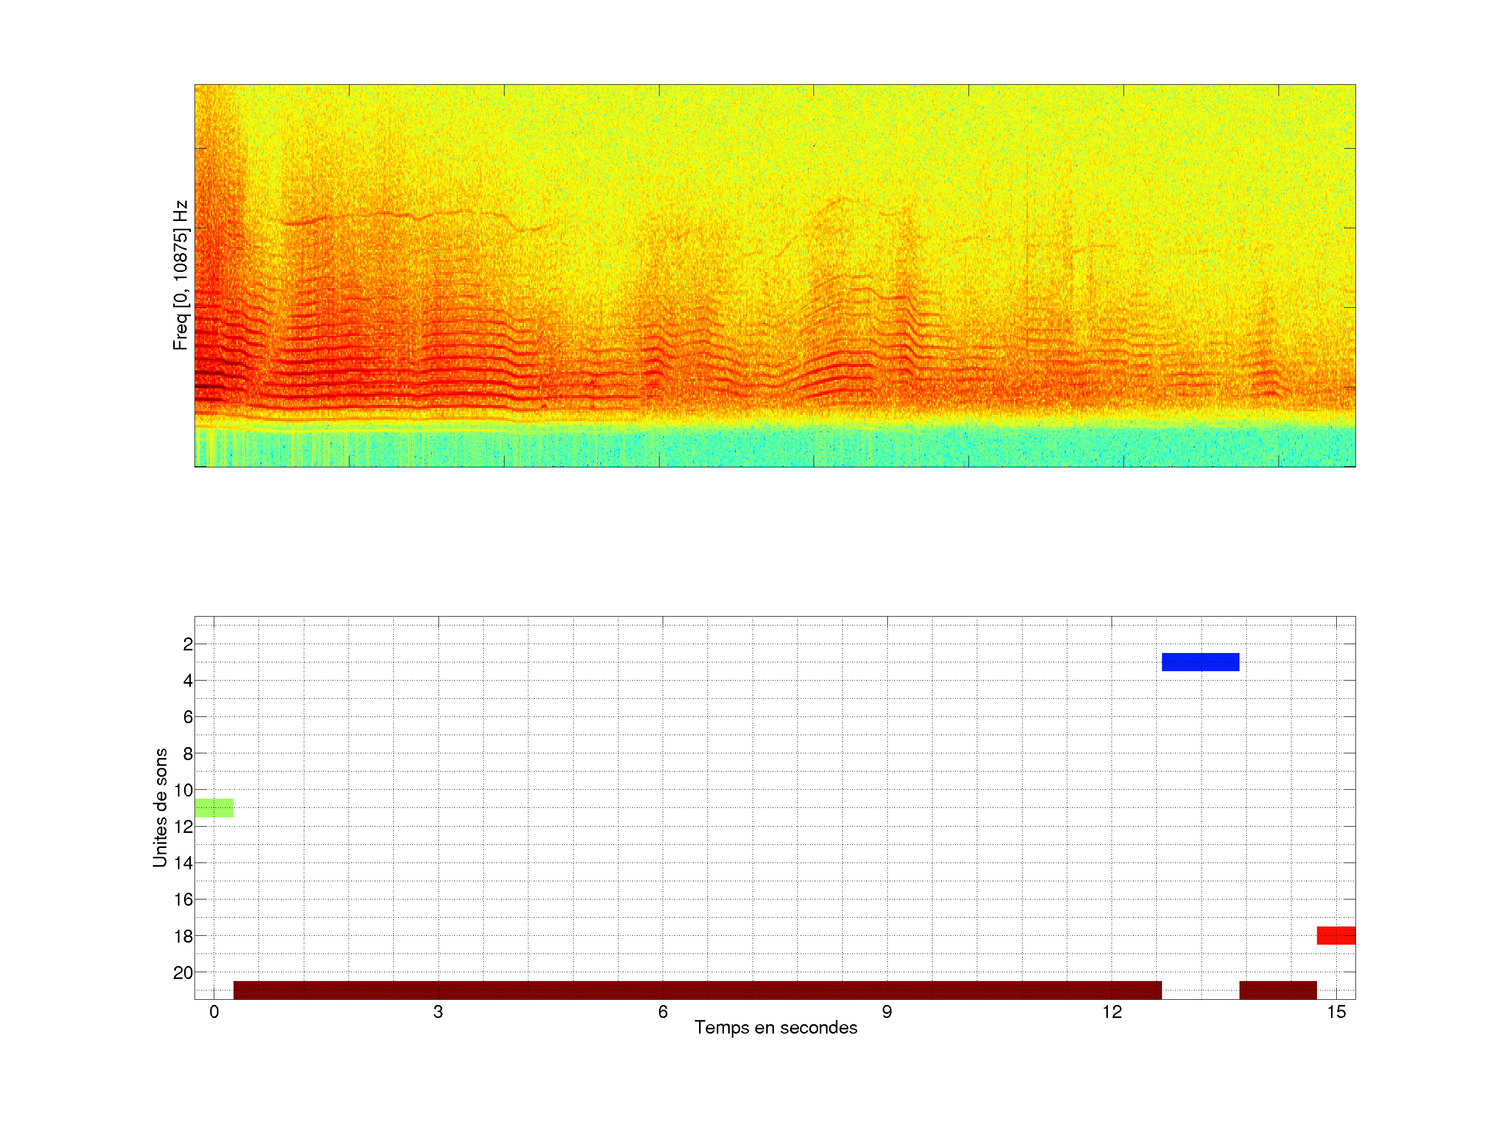Image resolution: width=1498 pixels, height=1123 pixels.
Task: Click the blue segment bar
Action: pos(1200,662)
